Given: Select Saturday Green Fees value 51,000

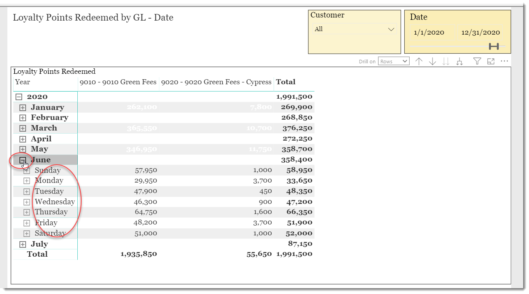Looking at the screenshot, I should pyautogui.click(x=146, y=233).
